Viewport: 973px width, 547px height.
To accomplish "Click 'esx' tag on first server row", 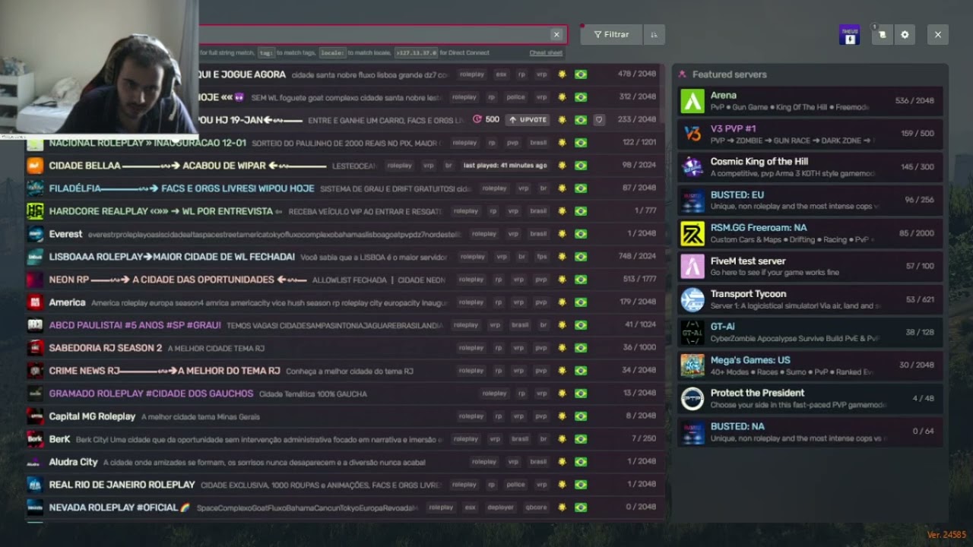I will click(501, 74).
